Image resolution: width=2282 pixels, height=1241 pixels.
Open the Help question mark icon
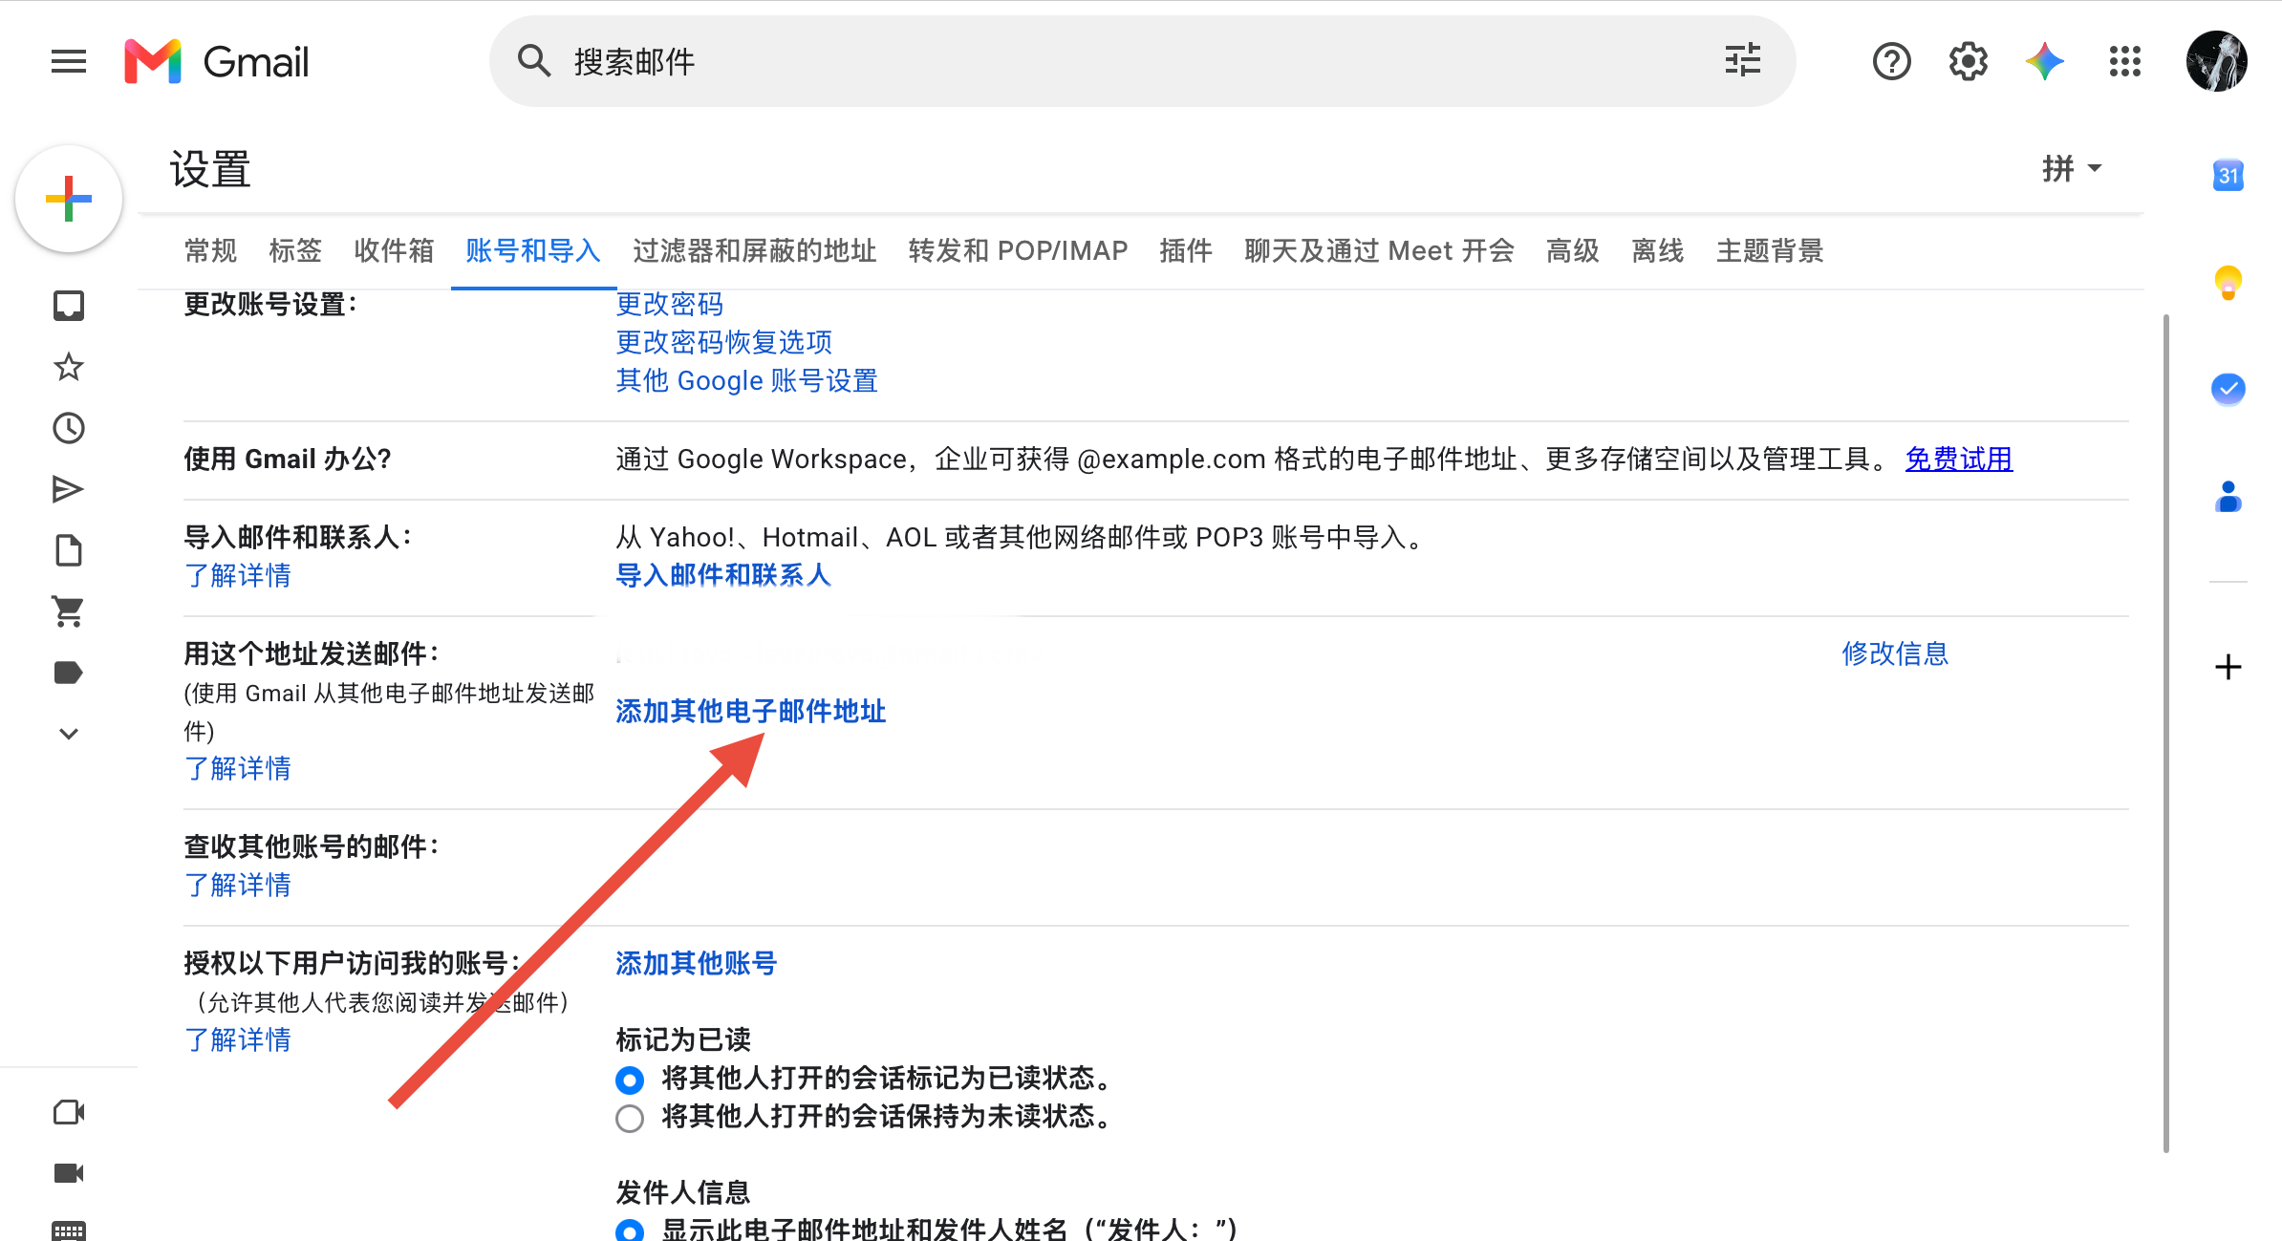pos(1891,62)
